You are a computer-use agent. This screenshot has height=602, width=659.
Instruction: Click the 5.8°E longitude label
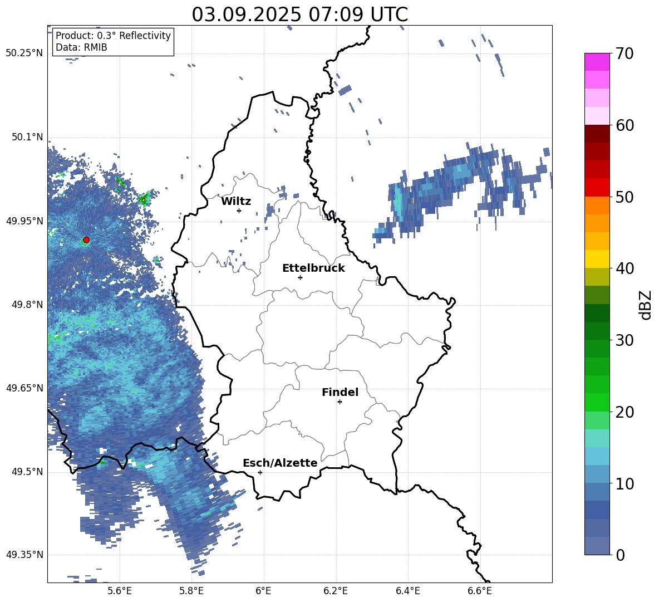point(191,591)
